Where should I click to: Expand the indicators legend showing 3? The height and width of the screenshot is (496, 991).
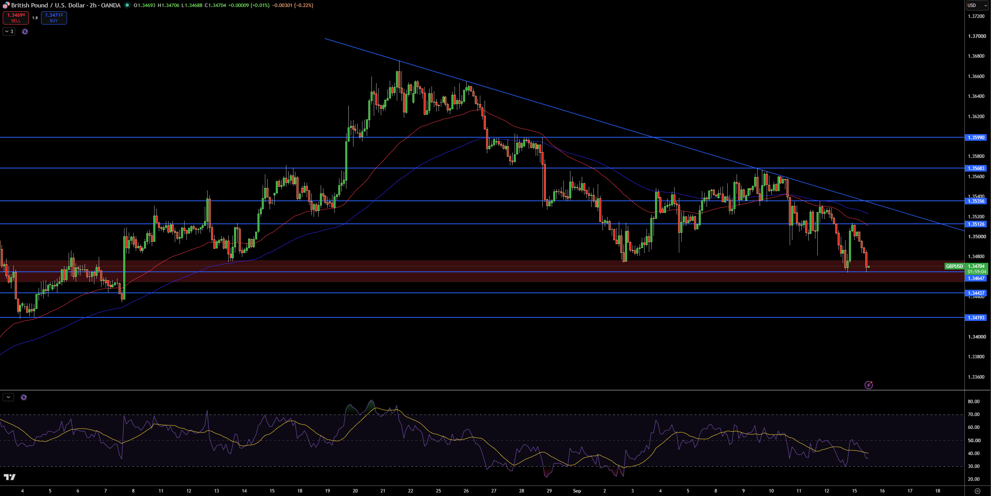coord(9,32)
